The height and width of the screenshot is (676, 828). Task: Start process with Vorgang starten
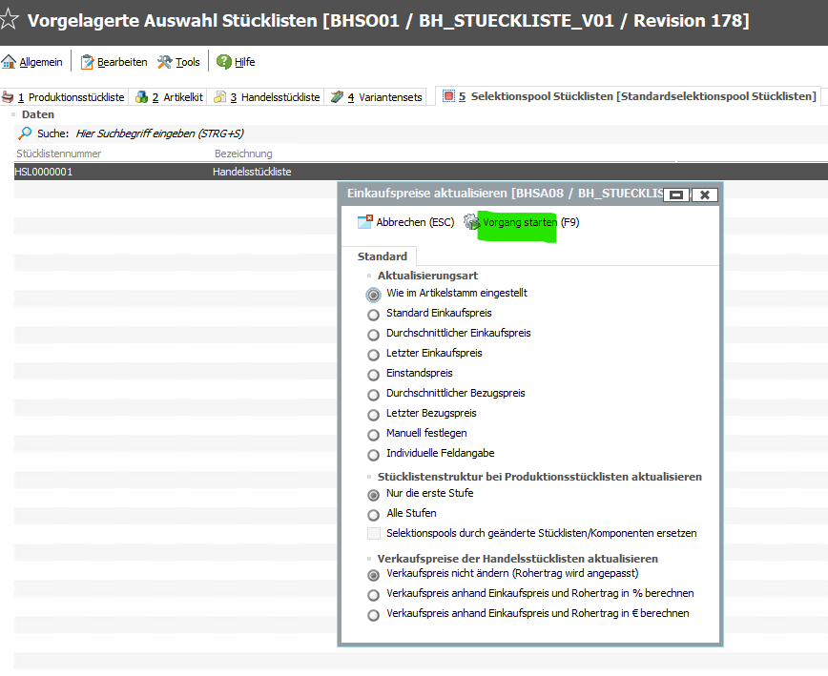point(519,222)
